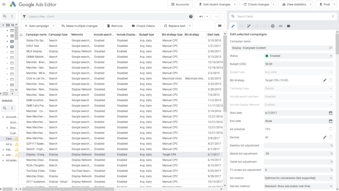Open the Get recent changes dropdown arrow
The height and width of the screenshot is (191, 339).
[x=235, y=4]
